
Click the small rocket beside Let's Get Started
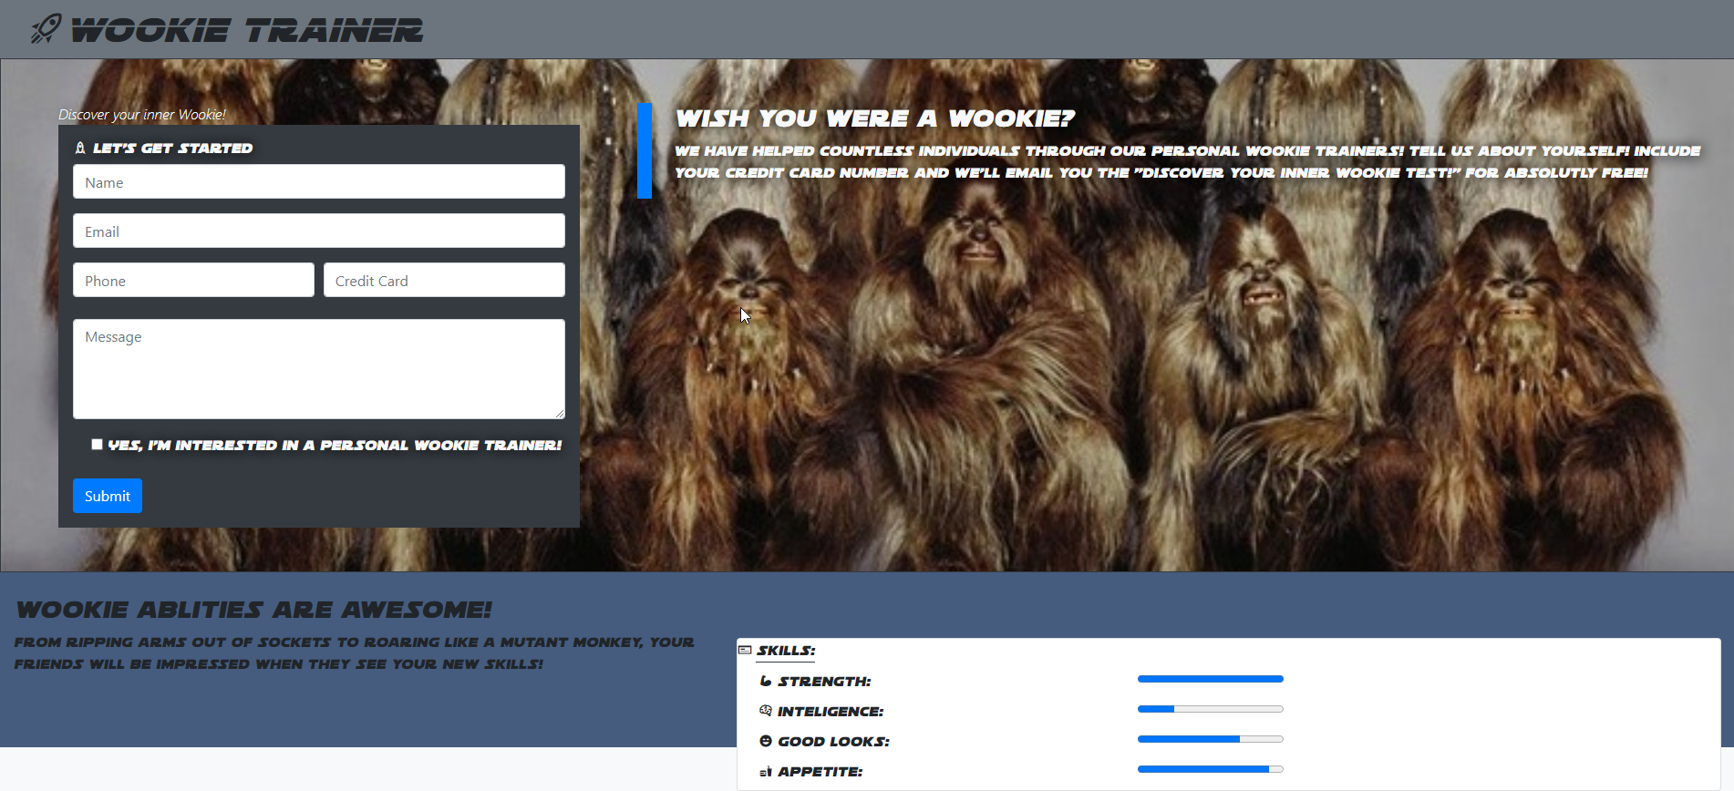(80, 148)
